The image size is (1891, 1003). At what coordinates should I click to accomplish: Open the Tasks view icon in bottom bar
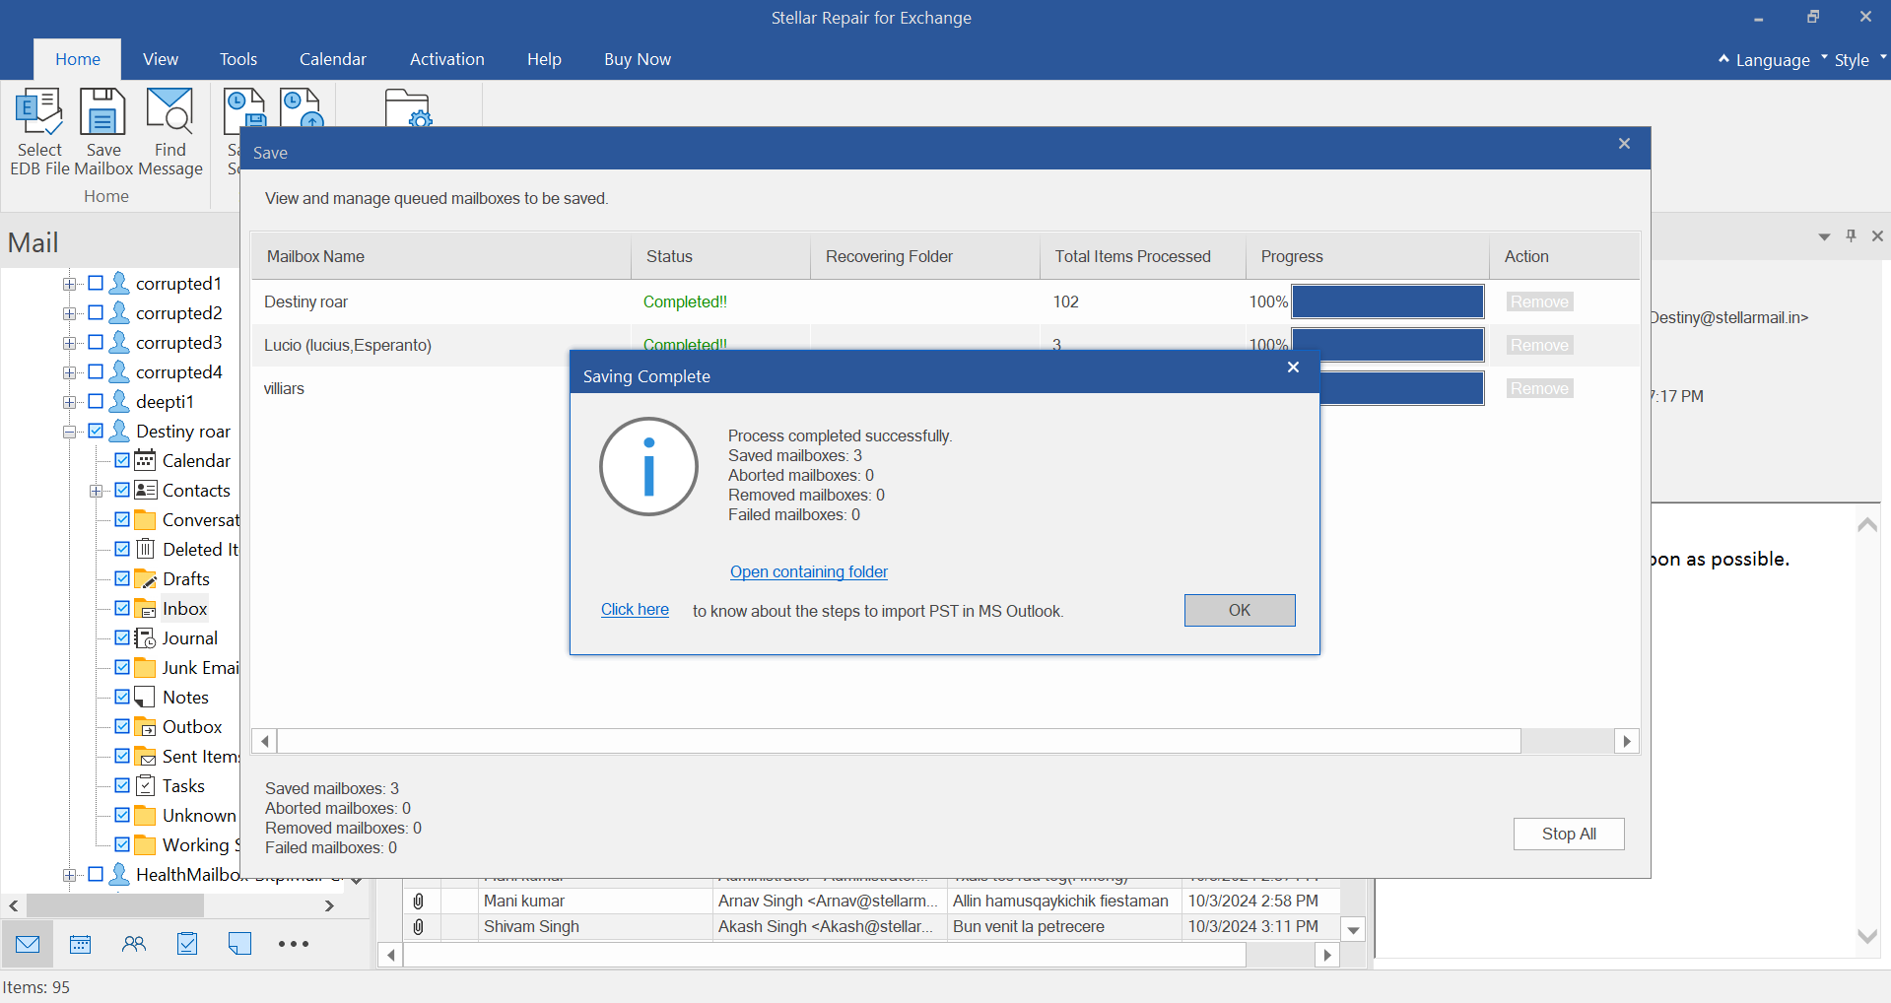tap(187, 944)
